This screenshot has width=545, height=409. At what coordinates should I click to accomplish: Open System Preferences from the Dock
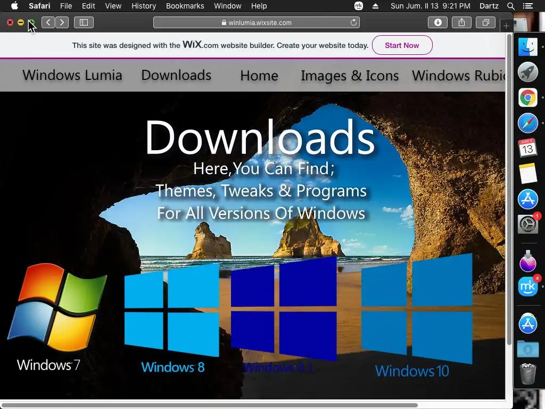(x=527, y=224)
